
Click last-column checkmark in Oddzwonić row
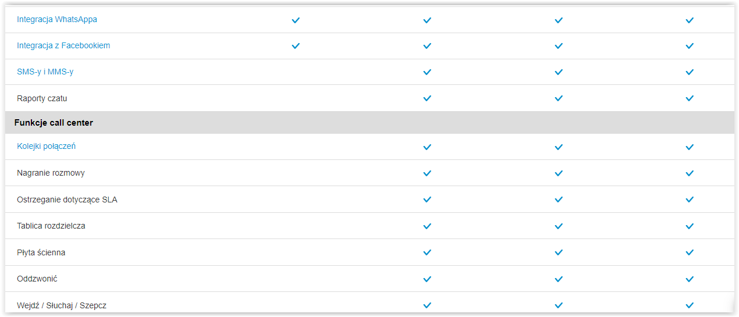[690, 279]
